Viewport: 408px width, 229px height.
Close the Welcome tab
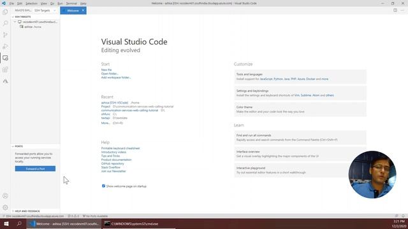click(83, 10)
